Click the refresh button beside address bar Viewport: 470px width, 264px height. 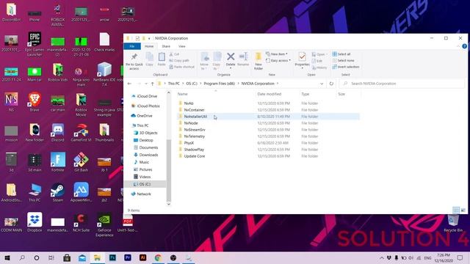[x=331, y=84]
